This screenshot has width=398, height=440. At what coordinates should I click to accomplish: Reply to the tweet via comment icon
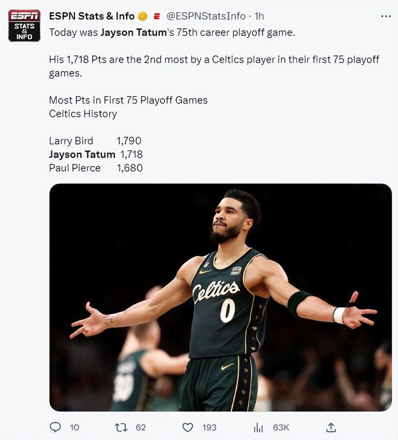(55, 427)
